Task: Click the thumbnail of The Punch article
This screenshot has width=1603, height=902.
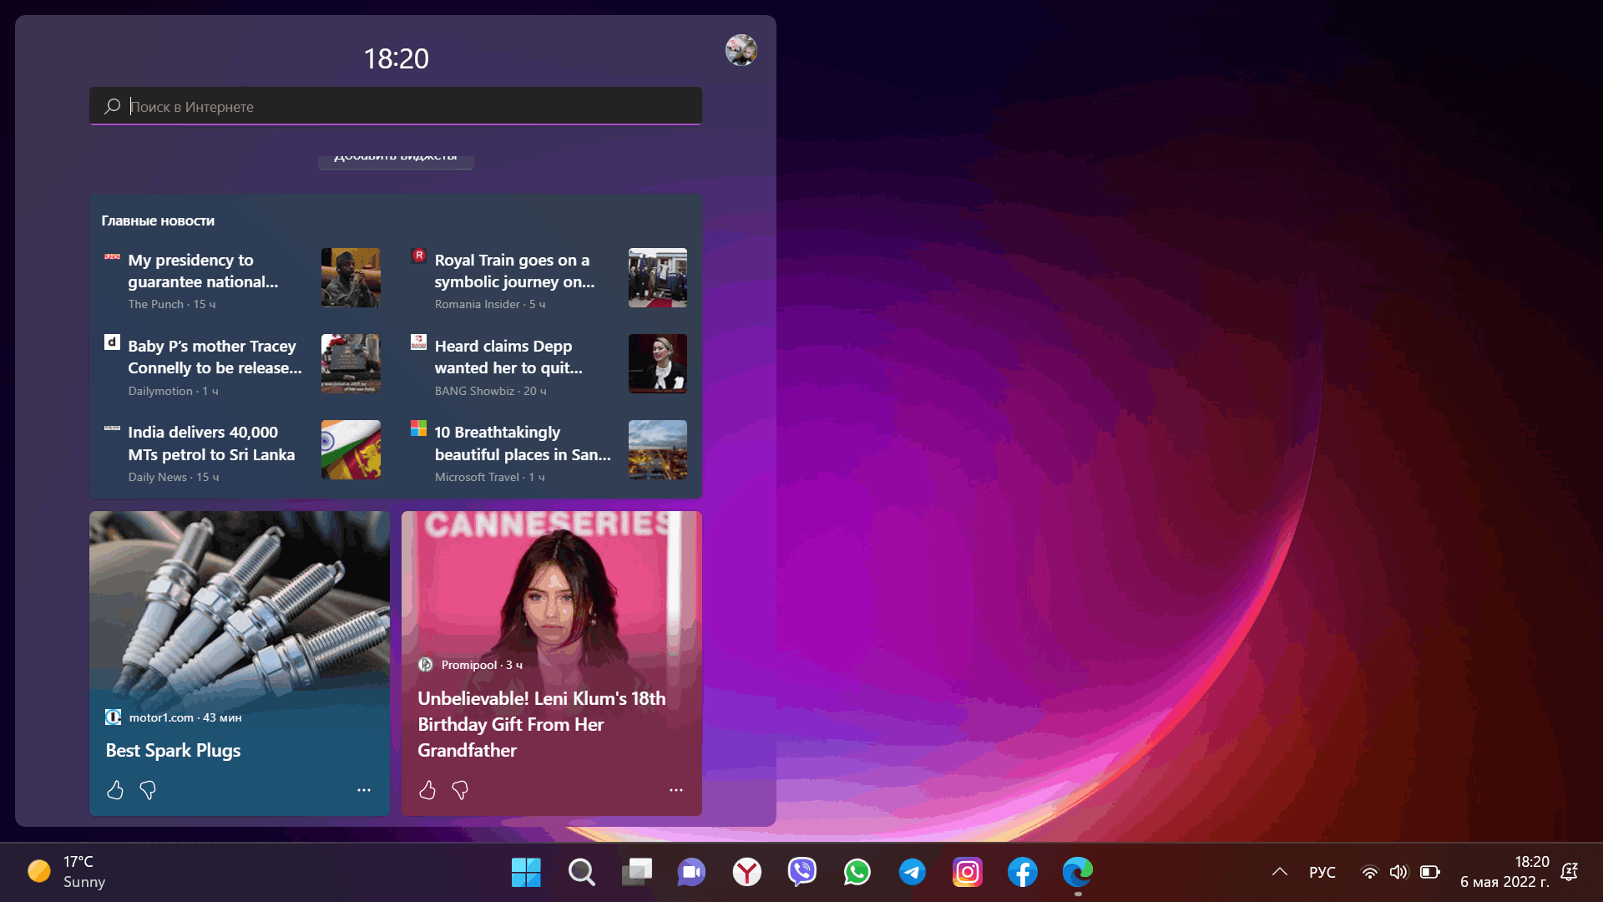Action: click(x=351, y=277)
